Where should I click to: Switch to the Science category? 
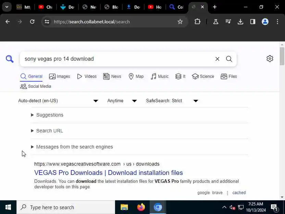click(203, 76)
